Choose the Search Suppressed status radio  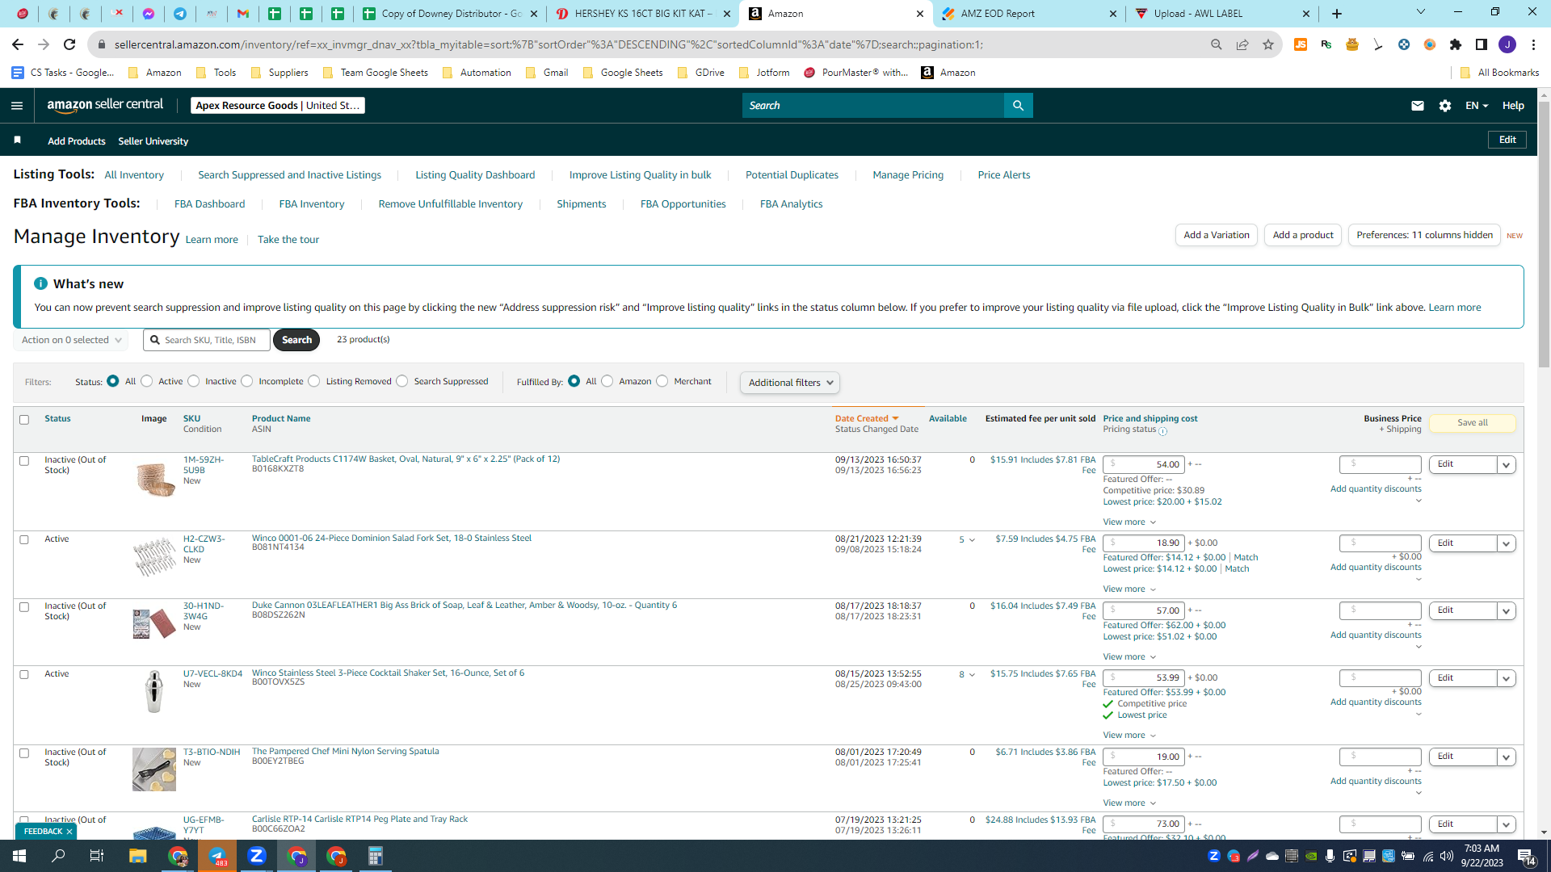pyautogui.click(x=402, y=381)
